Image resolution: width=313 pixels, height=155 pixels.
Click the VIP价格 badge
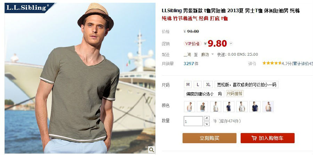[x=192, y=44]
